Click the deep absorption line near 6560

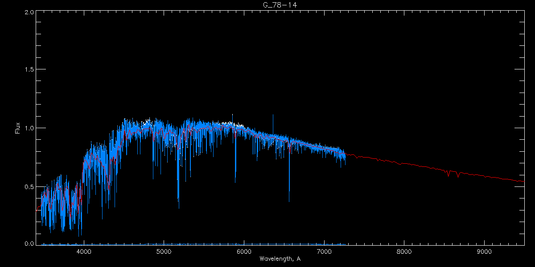click(x=289, y=173)
